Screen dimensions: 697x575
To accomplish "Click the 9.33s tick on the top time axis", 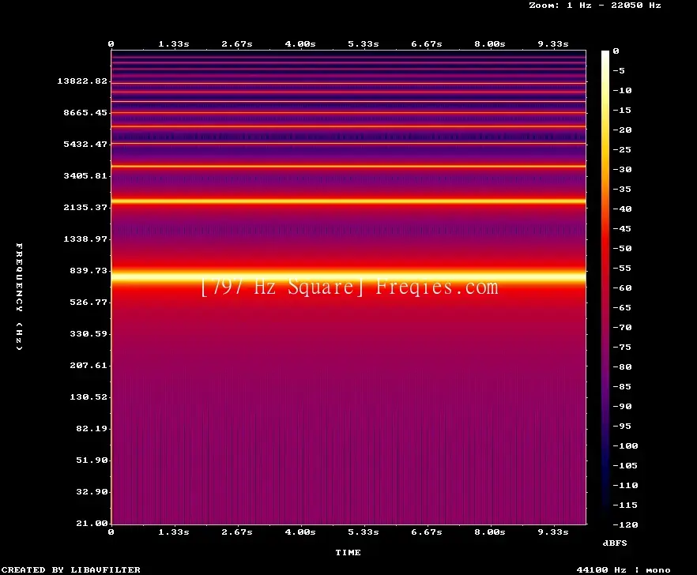I will pyautogui.click(x=553, y=43).
